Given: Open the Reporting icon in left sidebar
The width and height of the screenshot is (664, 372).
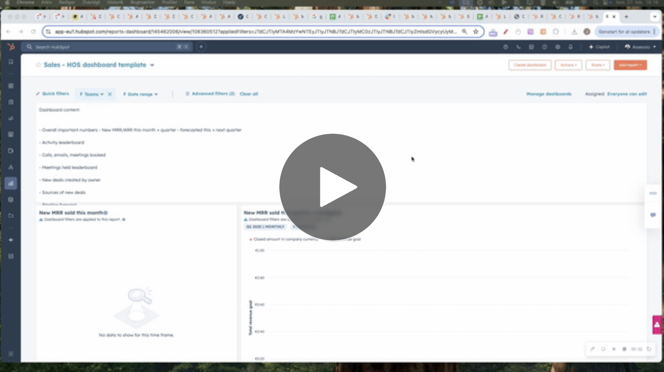Looking at the screenshot, I should click(11, 183).
